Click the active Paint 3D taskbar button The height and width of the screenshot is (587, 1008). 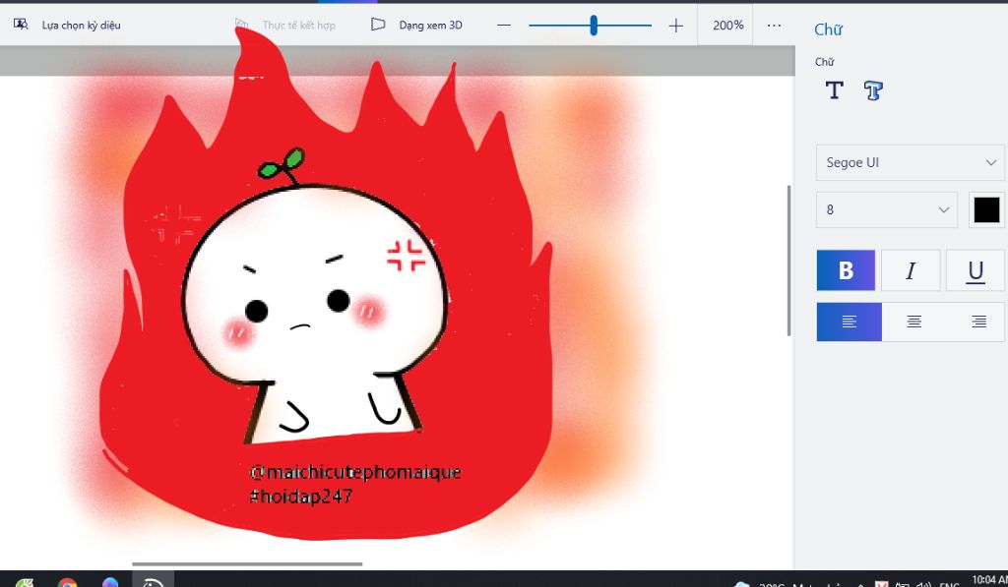[x=153, y=580]
